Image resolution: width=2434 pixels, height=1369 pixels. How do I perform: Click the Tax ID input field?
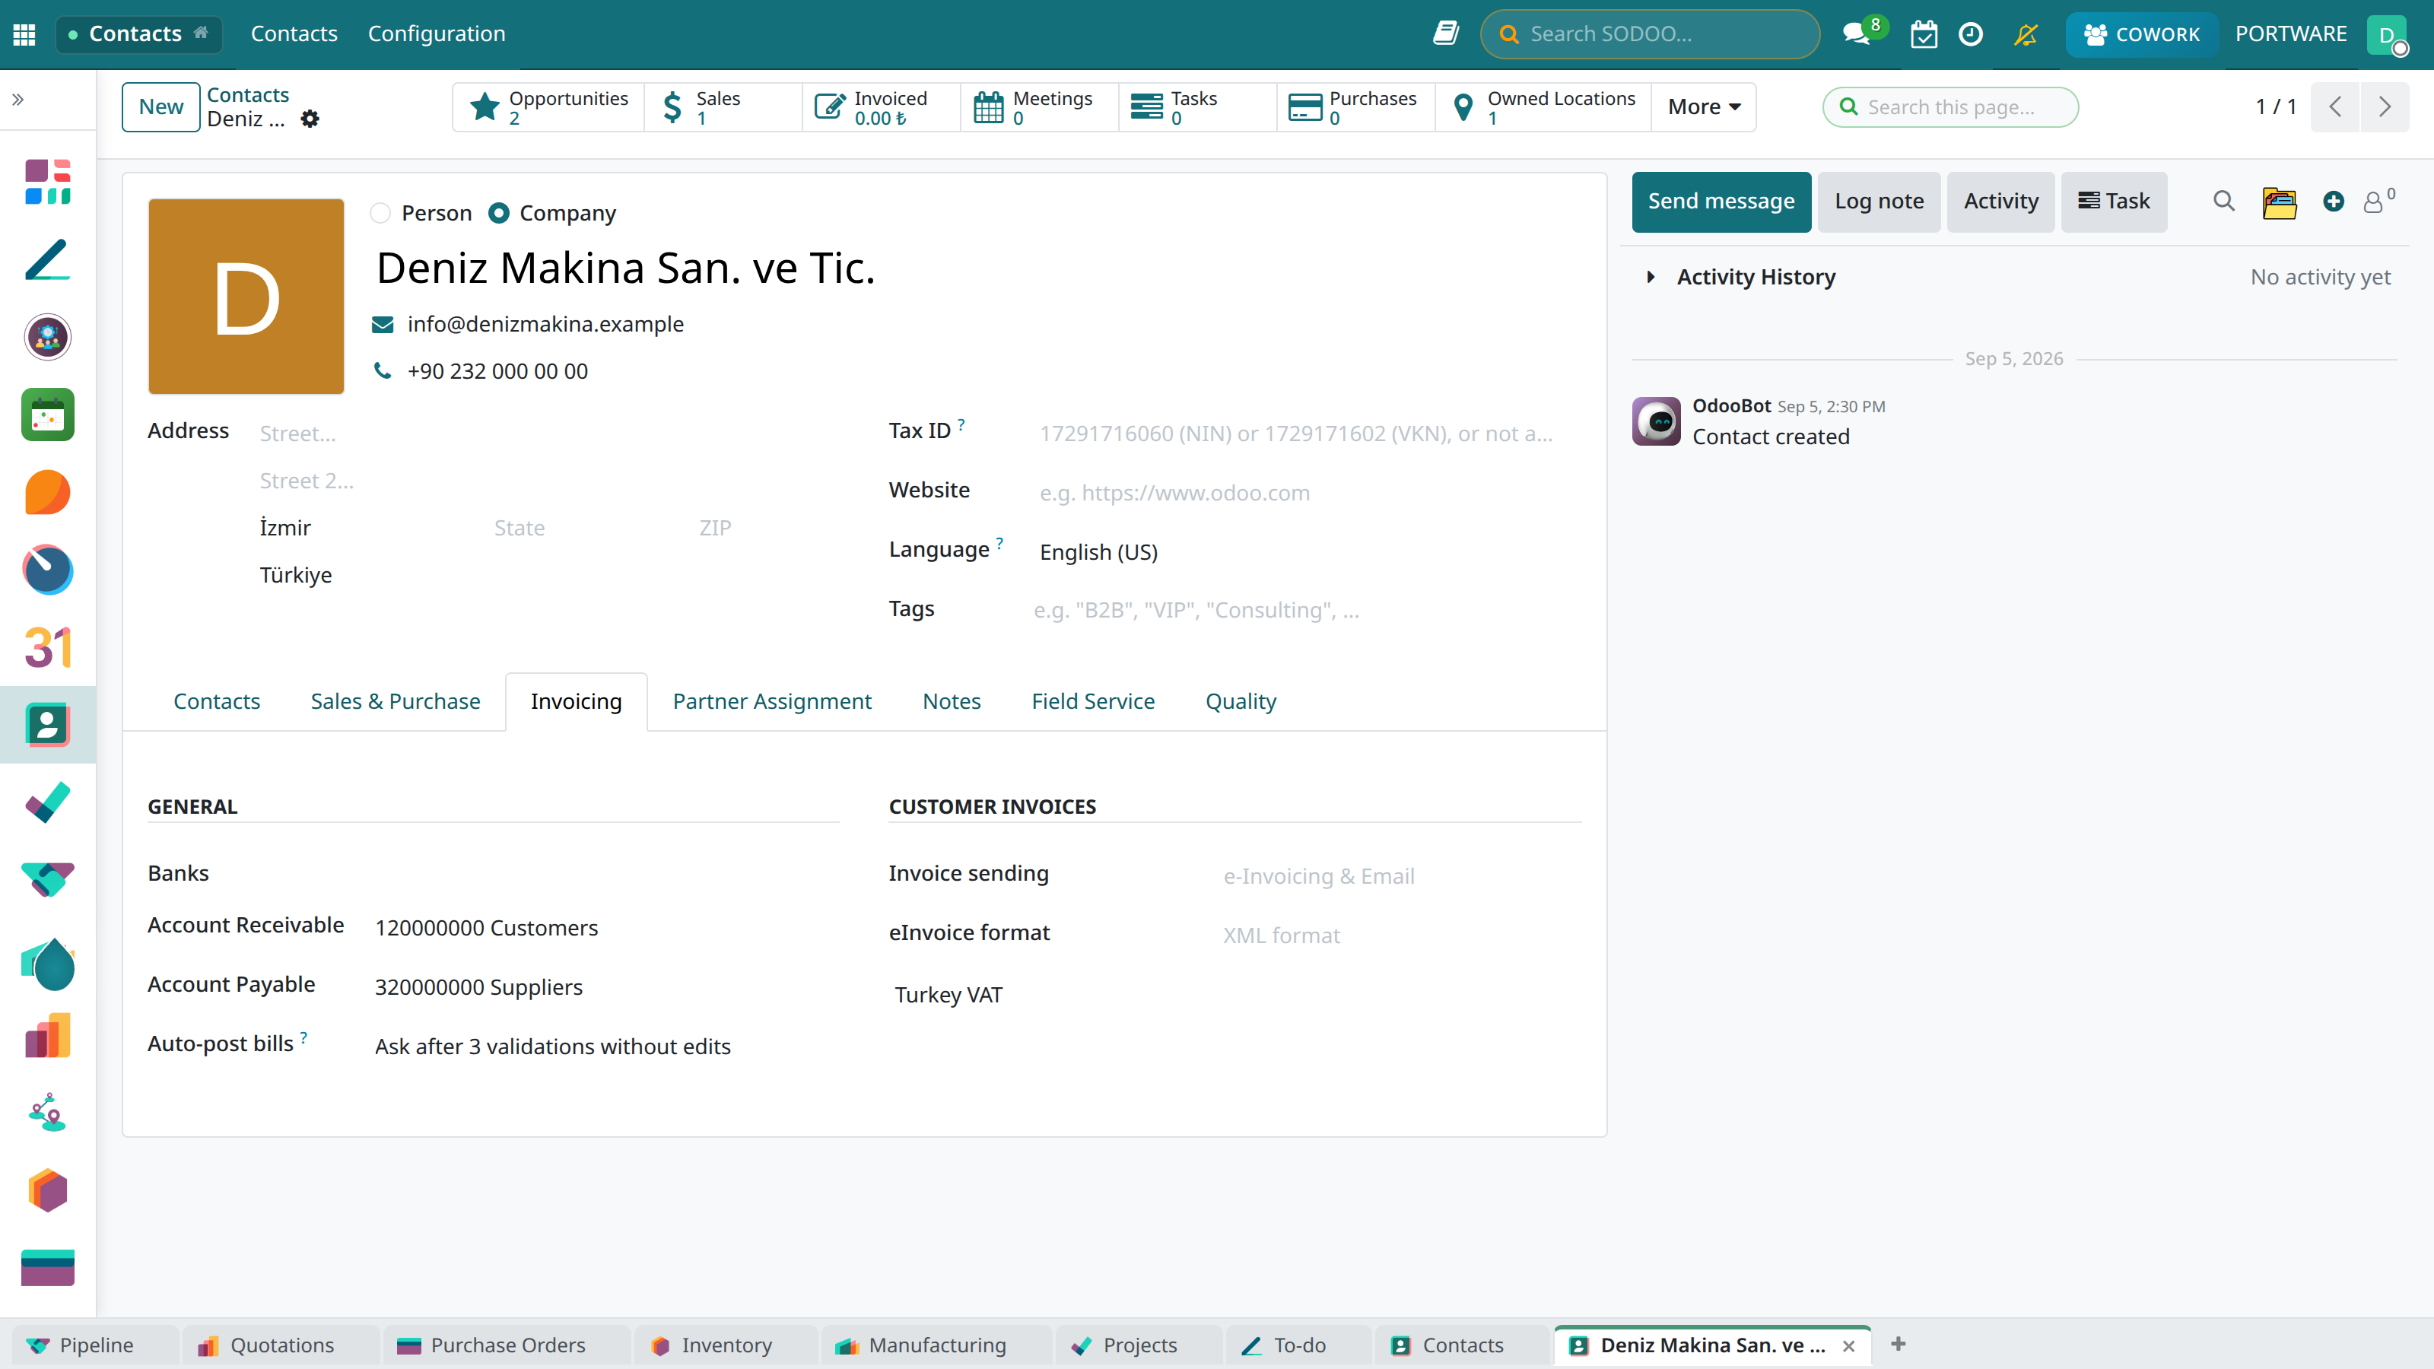tap(1308, 434)
